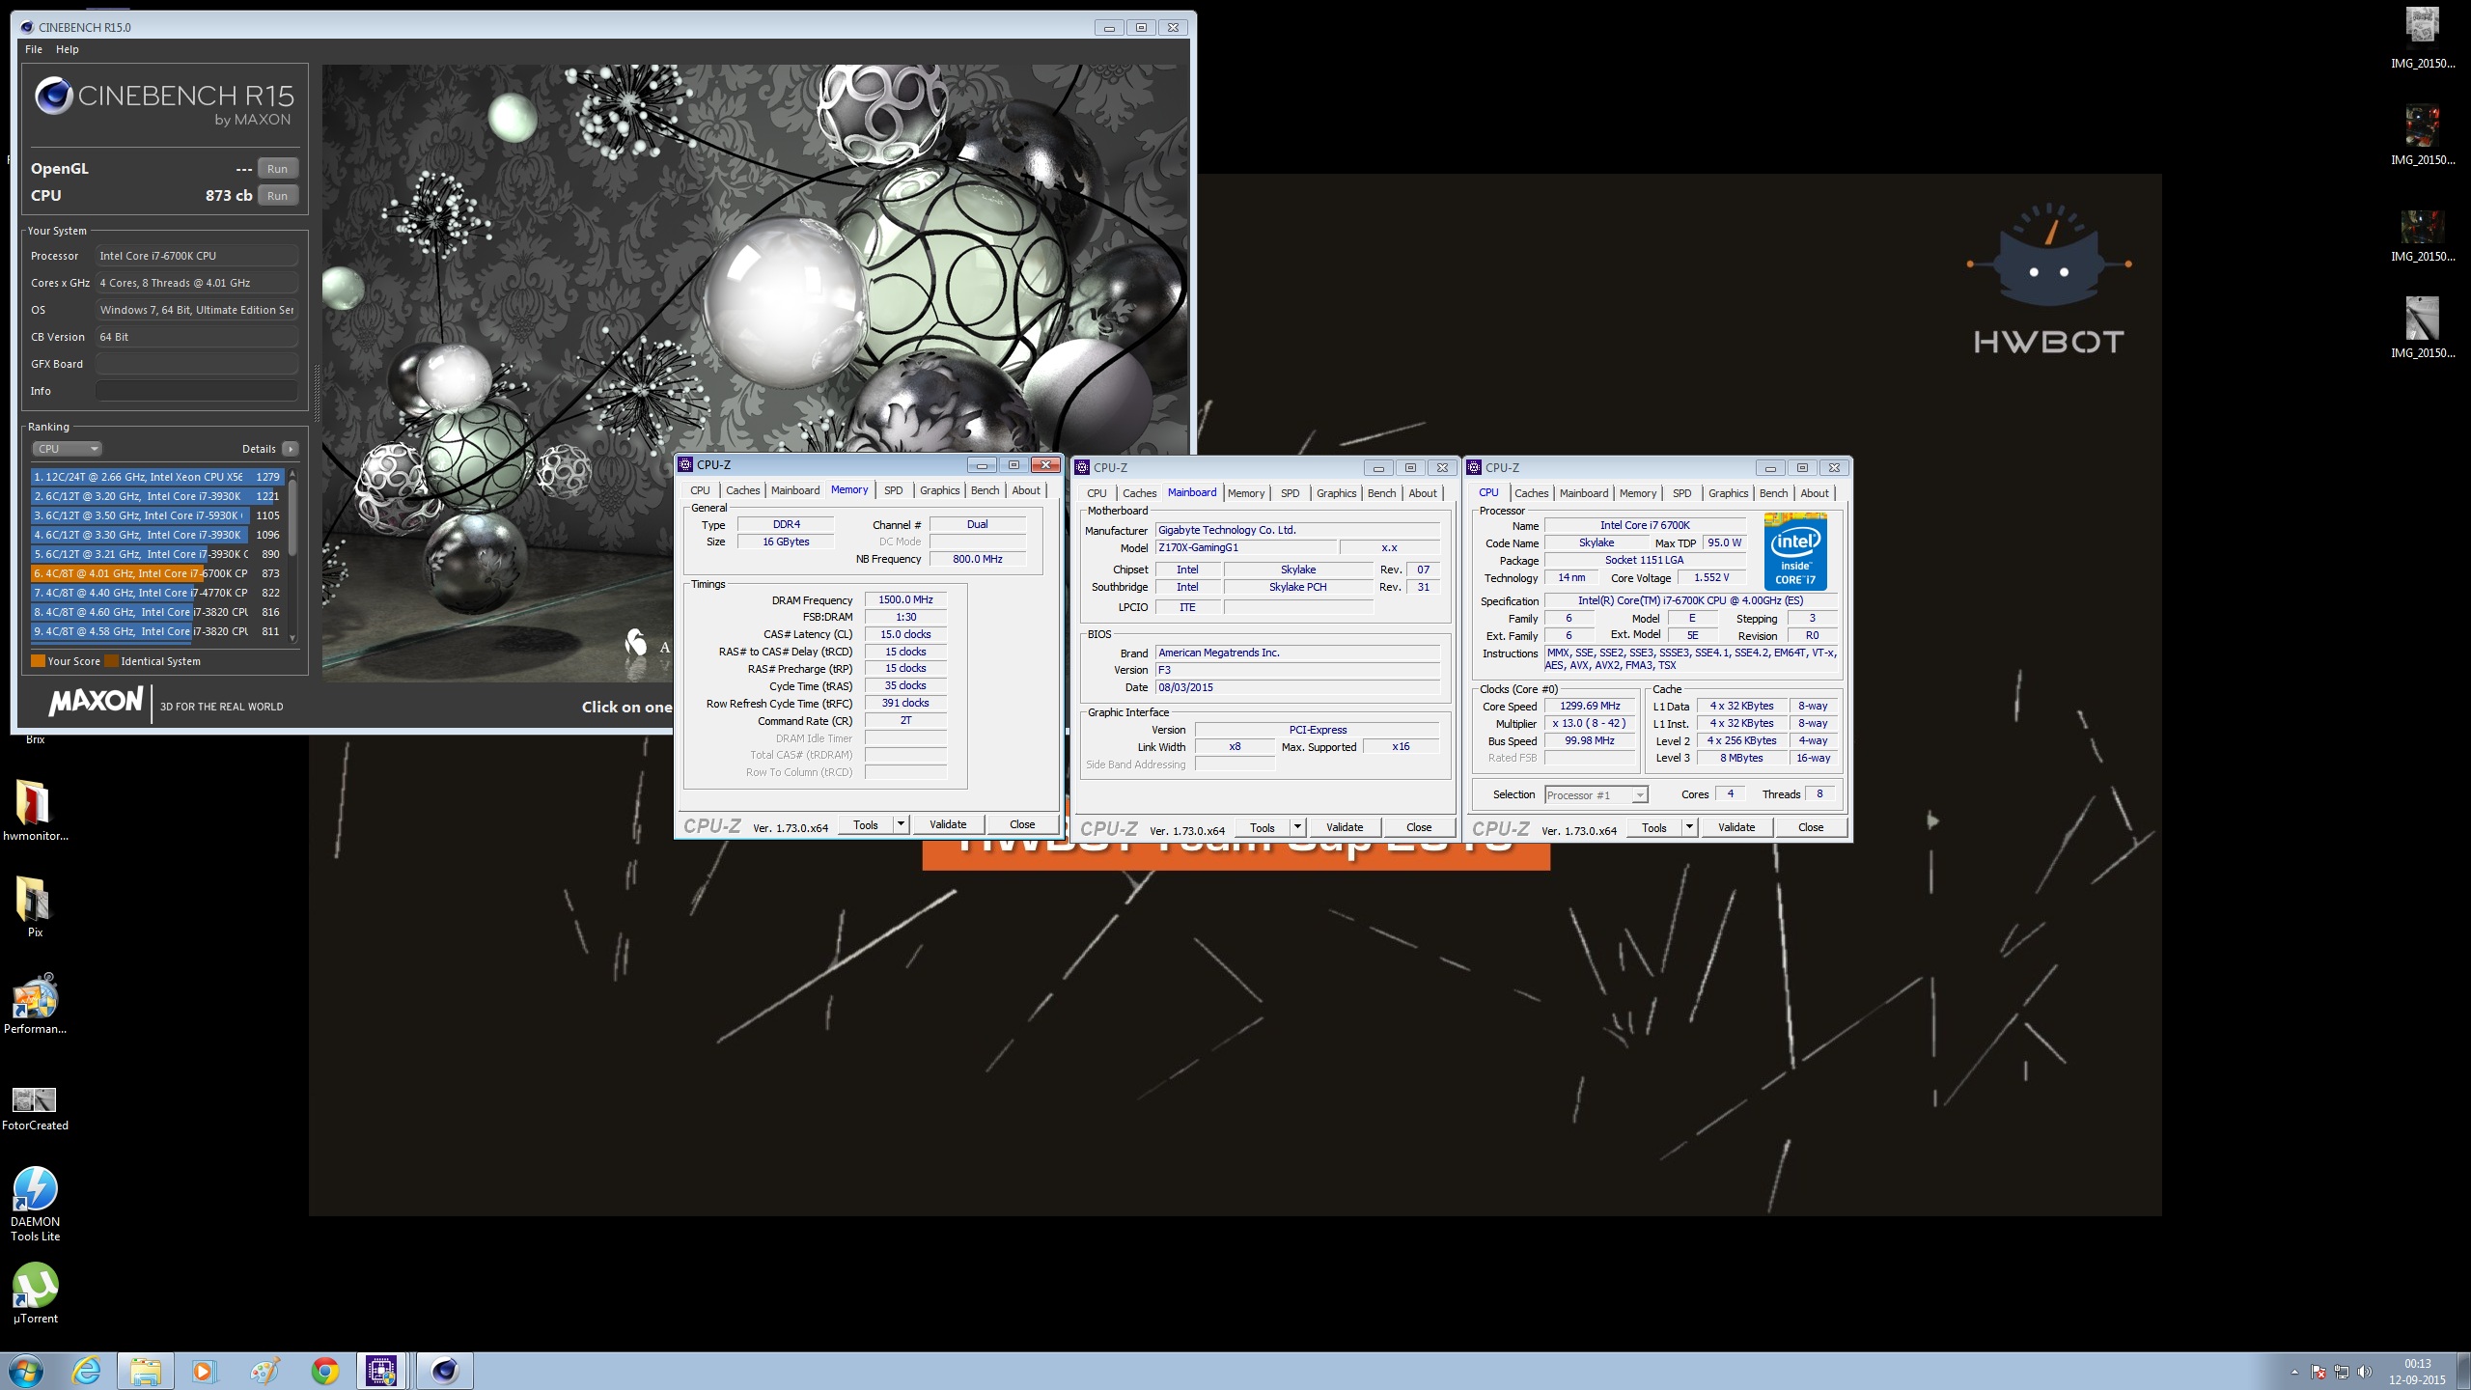The image size is (2471, 1390).
Task: Click the network tray icon
Action: tap(2342, 1372)
